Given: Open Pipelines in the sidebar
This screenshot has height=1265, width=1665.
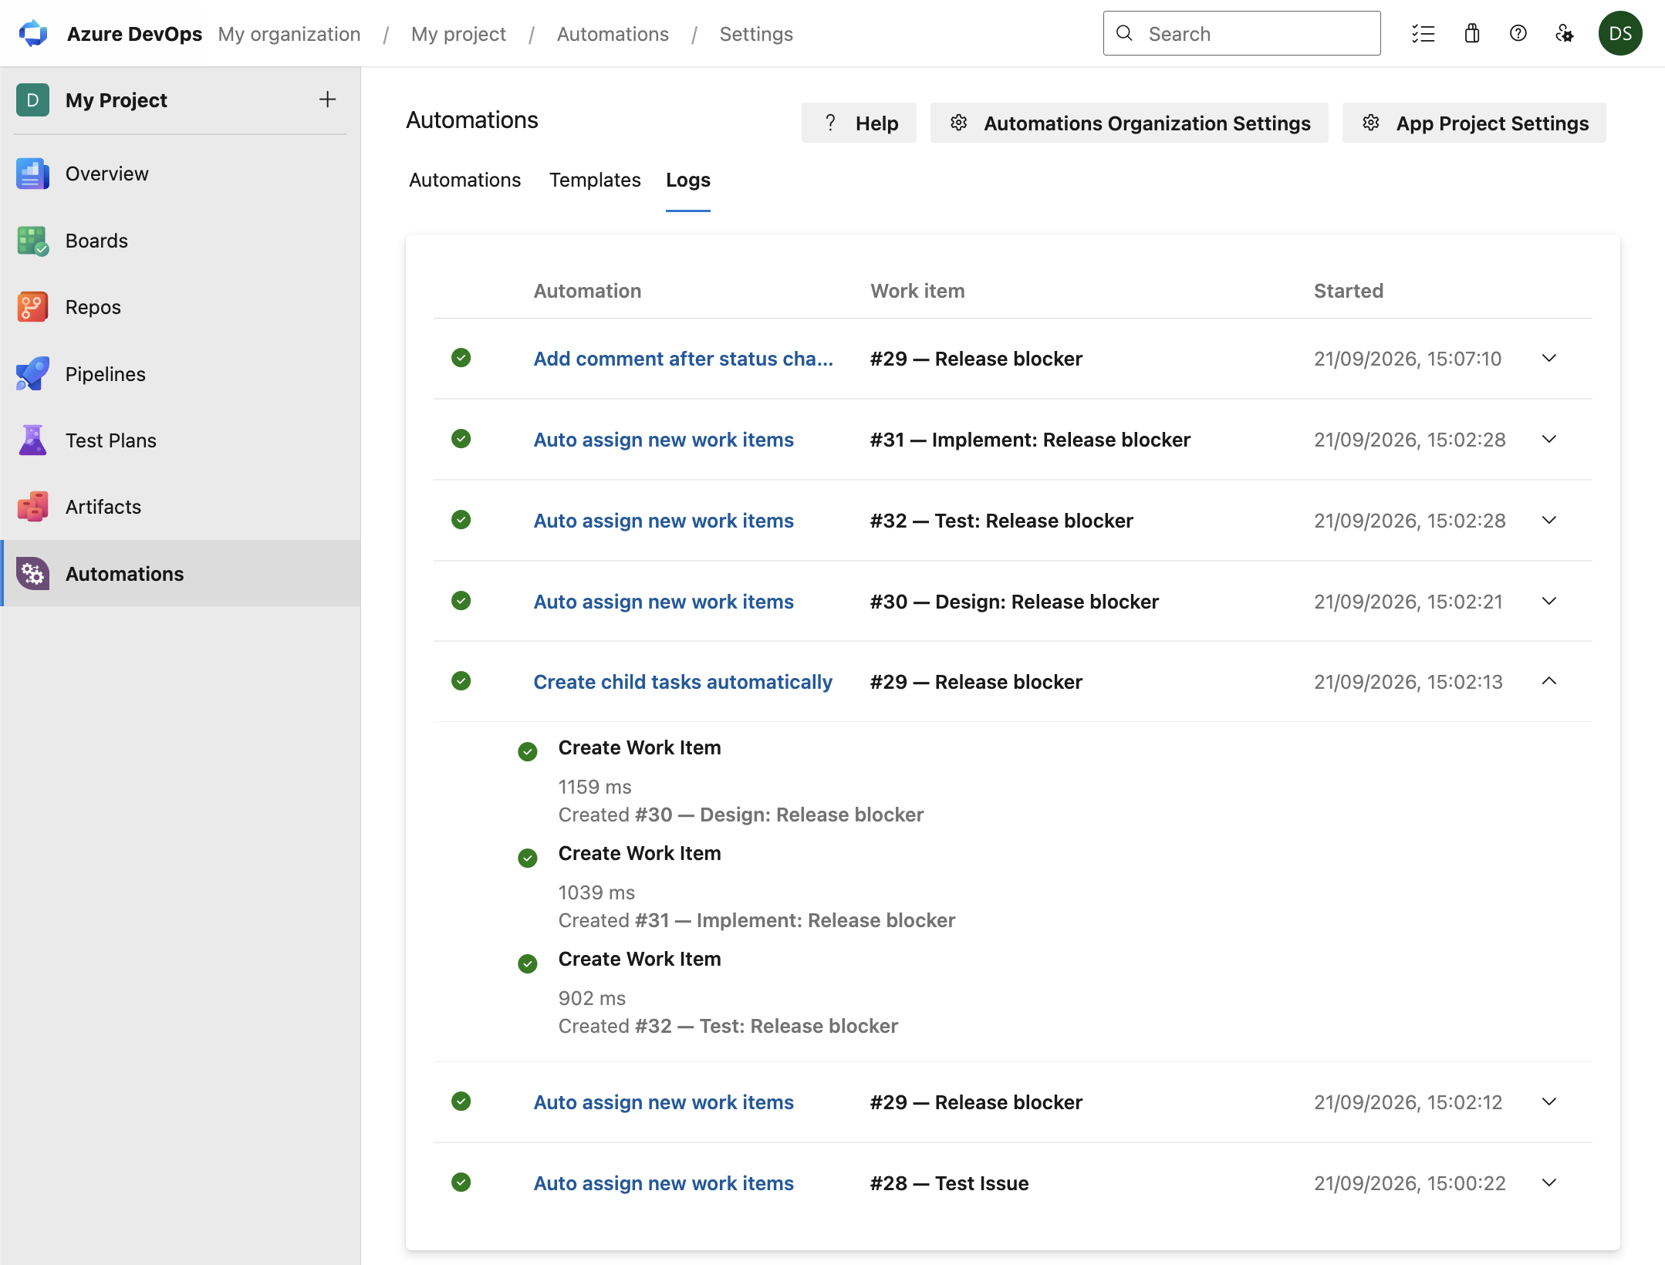Looking at the screenshot, I should pyautogui.click(x=181, y=374).
